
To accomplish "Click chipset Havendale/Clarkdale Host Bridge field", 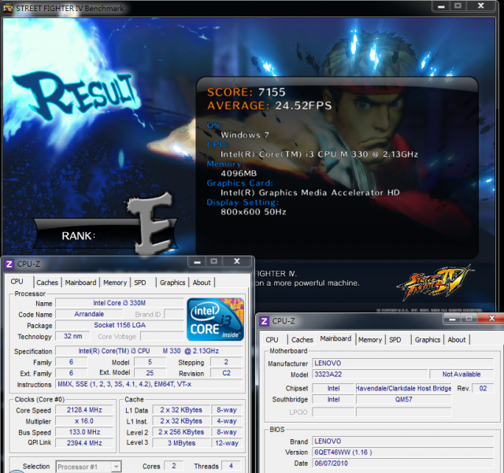I will (x=404, y=388).
